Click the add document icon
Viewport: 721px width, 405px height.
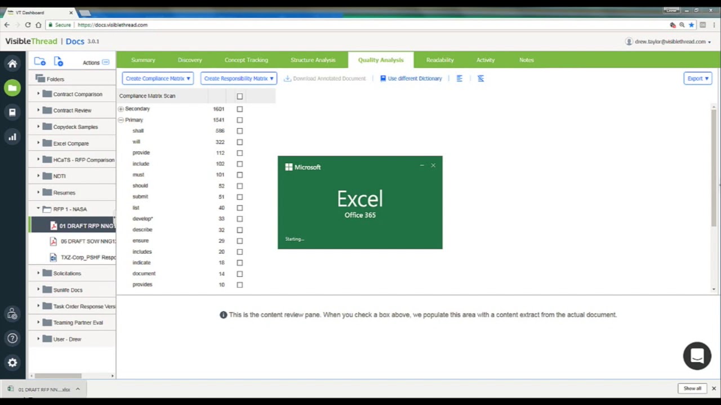59,62
